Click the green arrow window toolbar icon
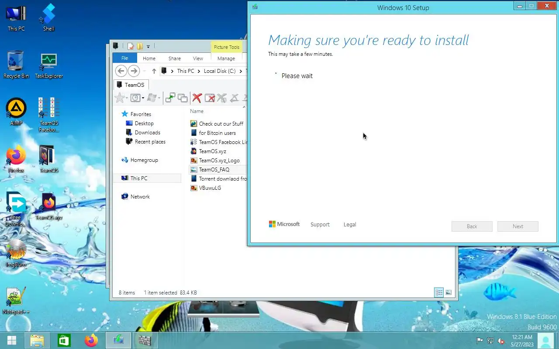Screen dimensions: 559x349 pyautogui.click(x=170, y=98)
